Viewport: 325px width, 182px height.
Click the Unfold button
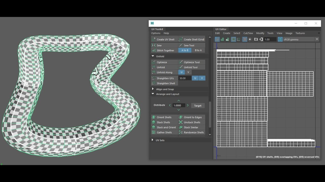coord(165,67)
